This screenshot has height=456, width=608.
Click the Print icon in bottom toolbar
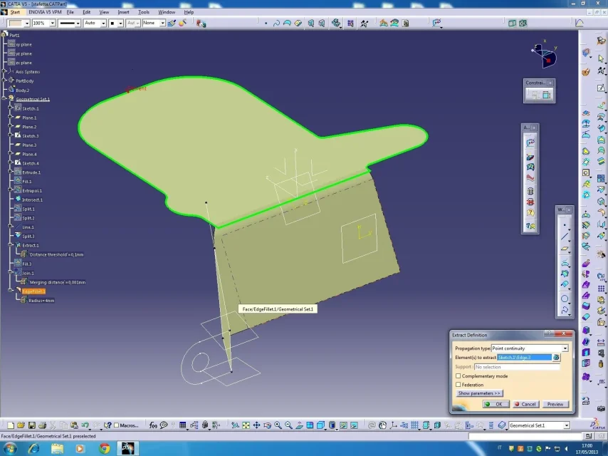coord(42,425)
